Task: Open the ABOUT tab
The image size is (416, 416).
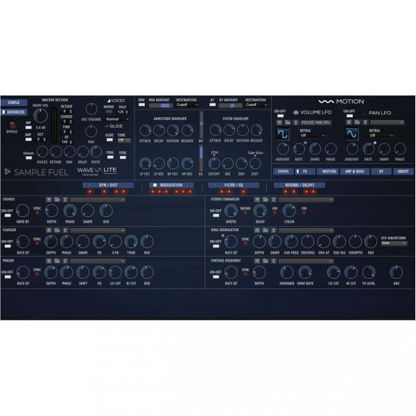Action: pos(404,171)
